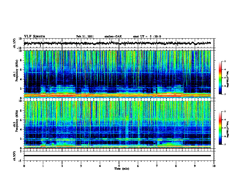
Task: Select the date text "Feb. 21, 2021"
Action: pos(85,36)
